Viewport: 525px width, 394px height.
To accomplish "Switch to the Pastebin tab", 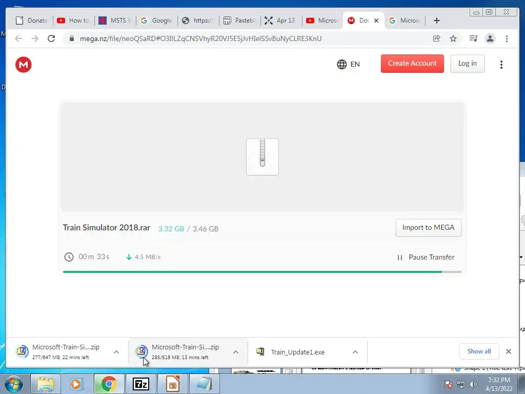I will click(240, 21).
